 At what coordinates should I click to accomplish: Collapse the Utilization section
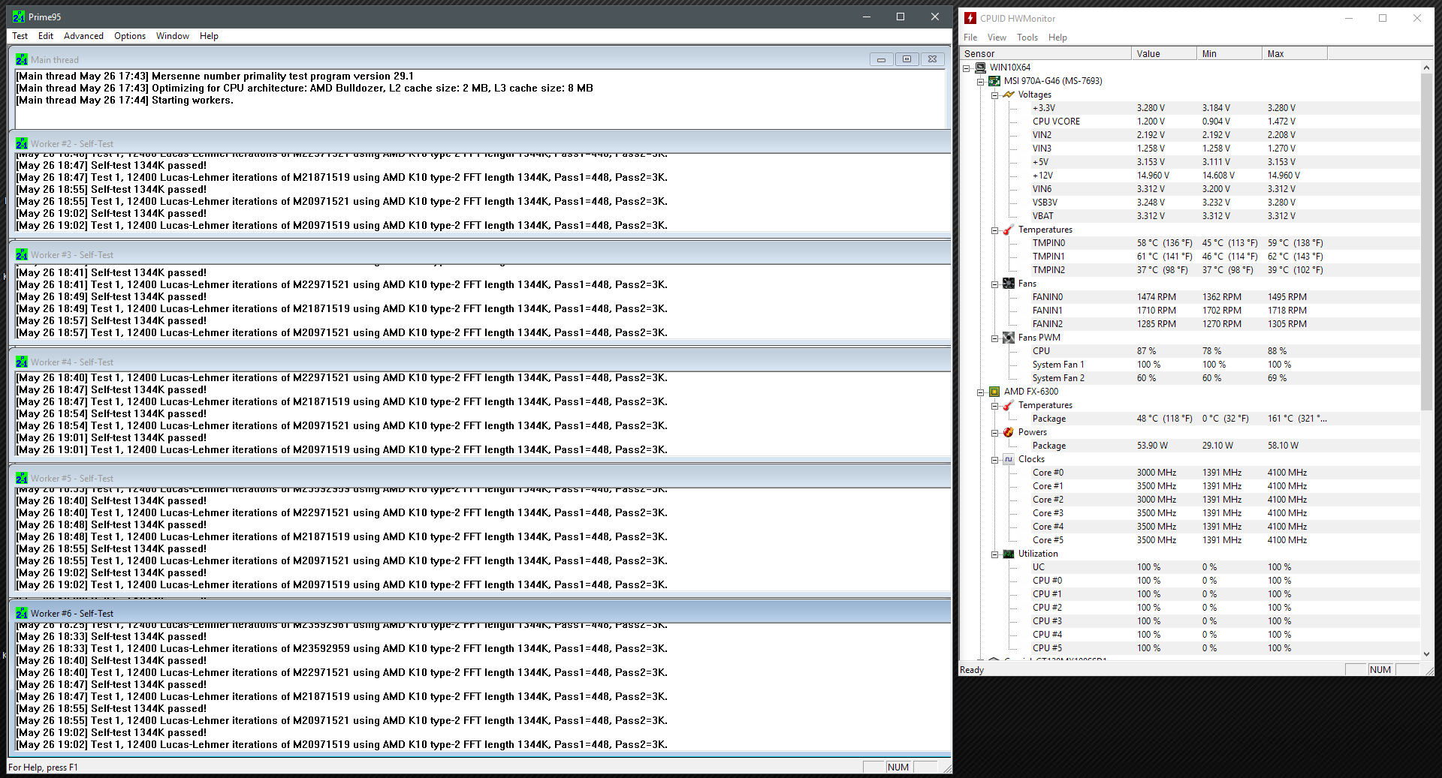point(995,554)
